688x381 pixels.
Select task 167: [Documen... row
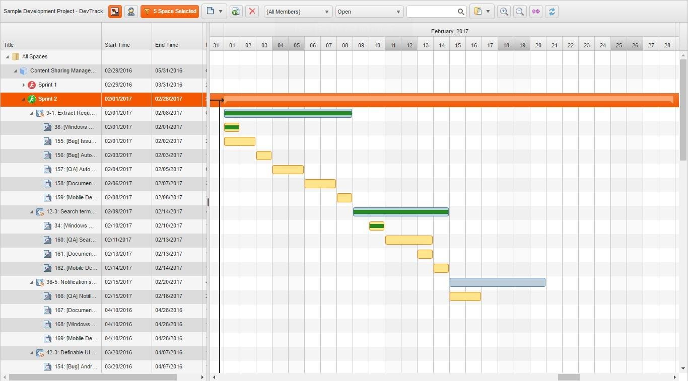click(x=103, y=311)
